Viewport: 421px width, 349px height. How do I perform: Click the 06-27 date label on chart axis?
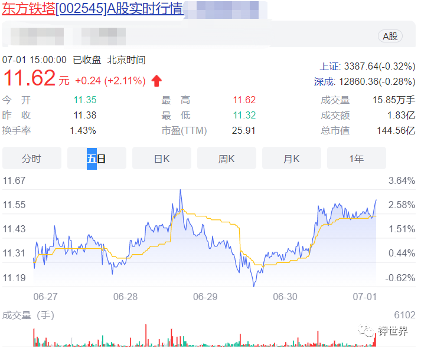pos(45,297)
